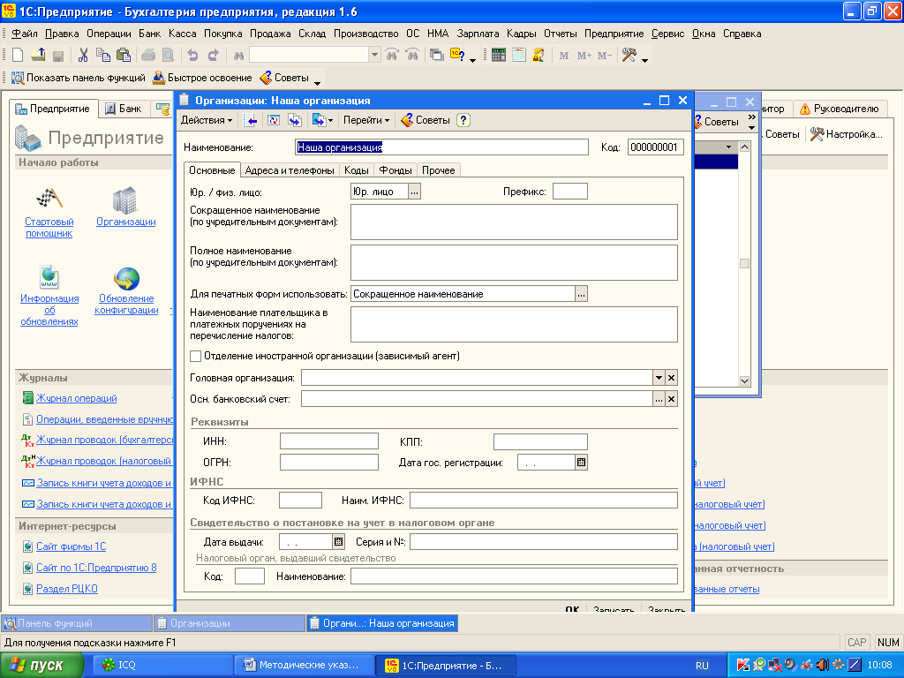This screenshot has height=678, width=904.
Task: Click into the КПП input field
Action: (540, 442)
